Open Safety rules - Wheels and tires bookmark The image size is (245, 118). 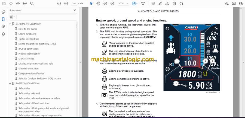[33, 103]
